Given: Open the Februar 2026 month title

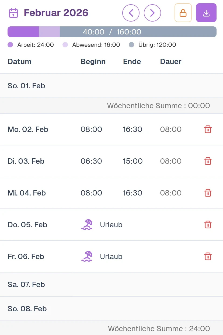Looking at the screenshot, I should tap(56, 13).
